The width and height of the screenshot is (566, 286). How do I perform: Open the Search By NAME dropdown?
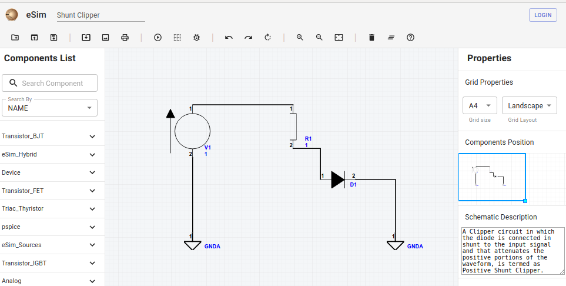pos(49,108)
